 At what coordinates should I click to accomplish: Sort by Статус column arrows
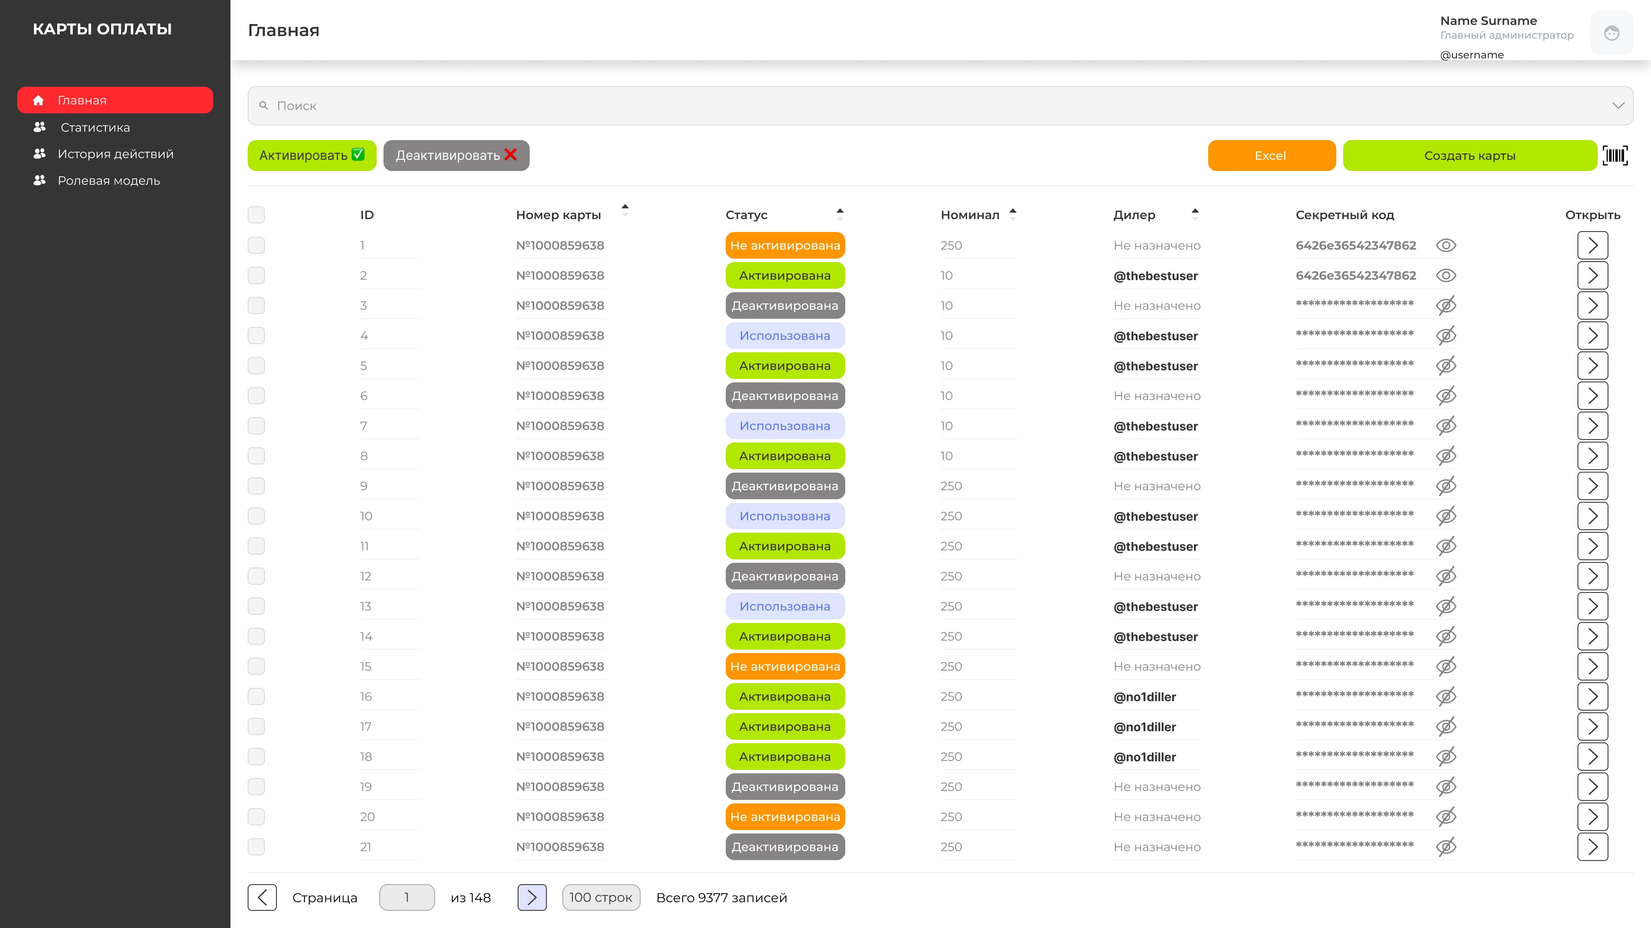[x=840, y=214]
